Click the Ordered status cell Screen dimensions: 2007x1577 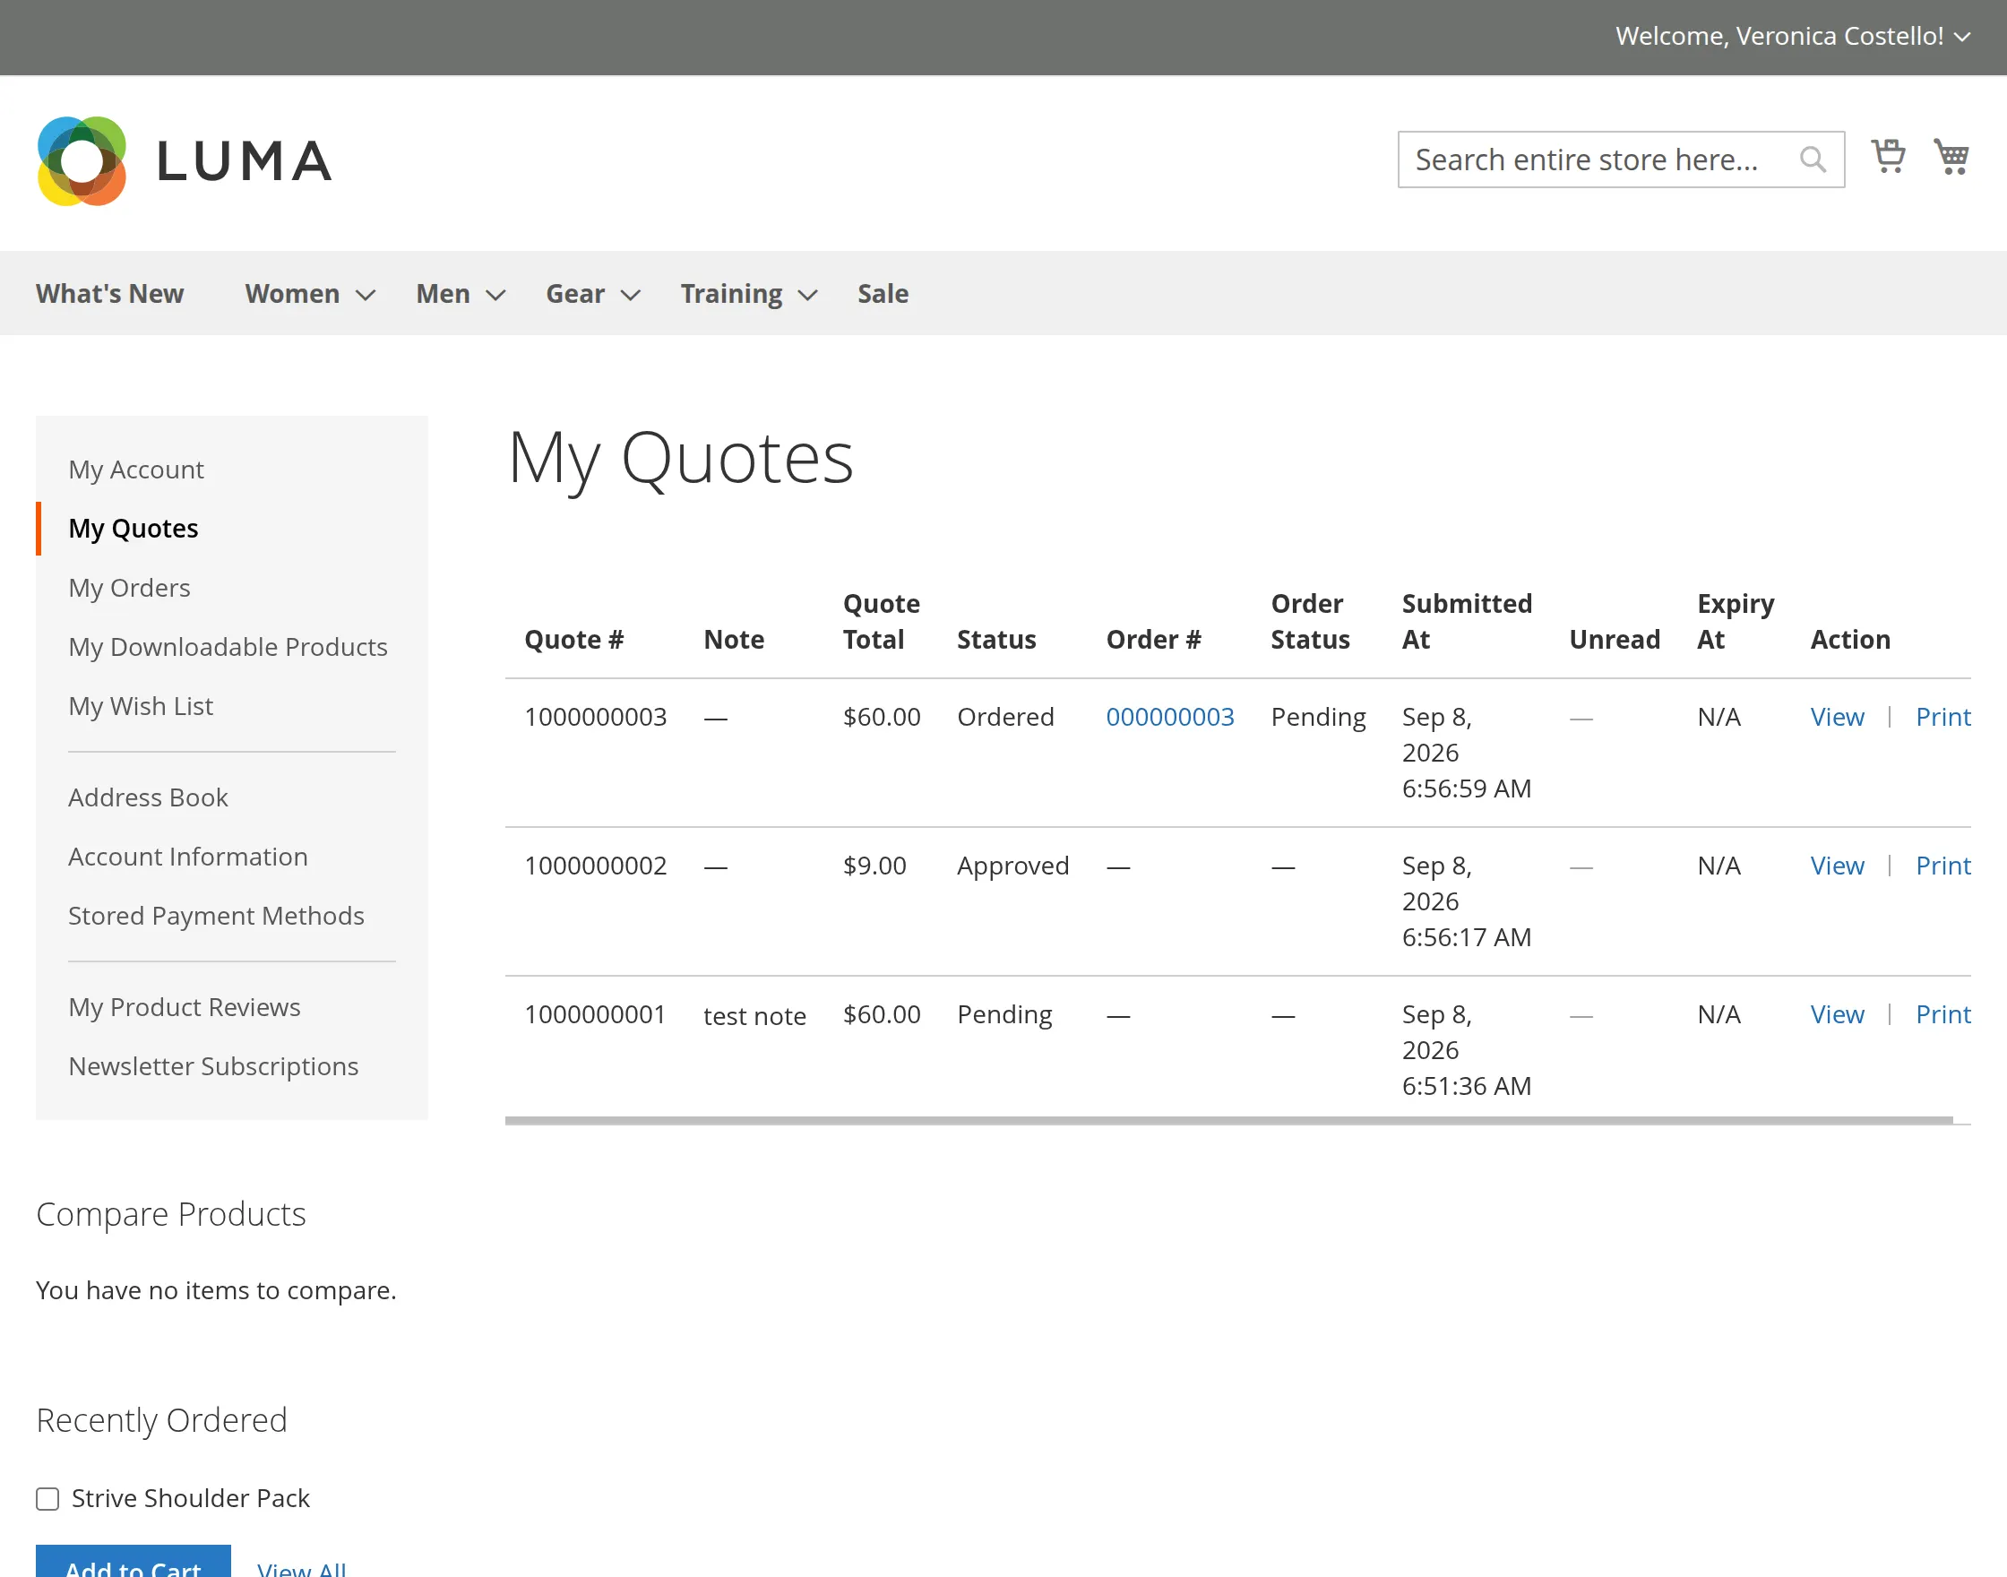[1005, 717]
